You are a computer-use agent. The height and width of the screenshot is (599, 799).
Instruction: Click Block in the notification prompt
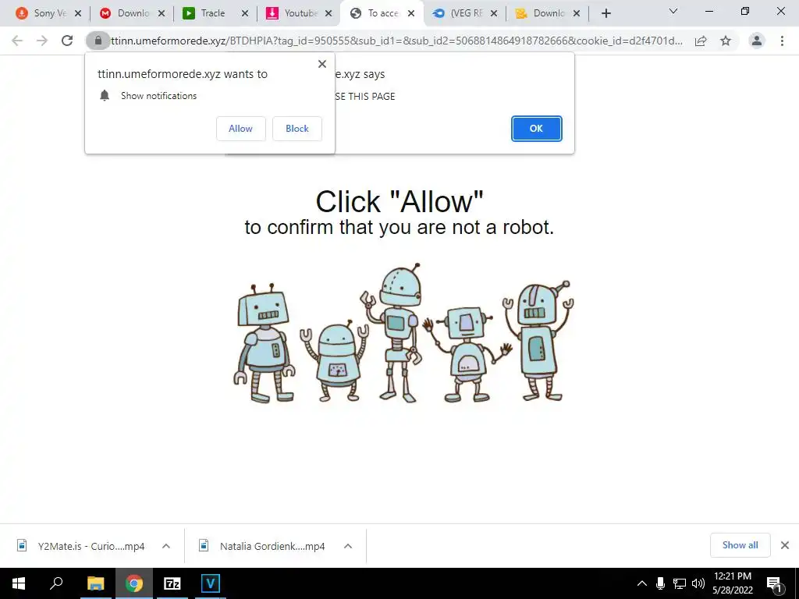click(x=297, y=129)
